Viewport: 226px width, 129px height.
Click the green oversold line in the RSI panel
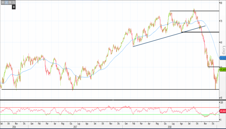pyautogui.click(x=97, y=114)
